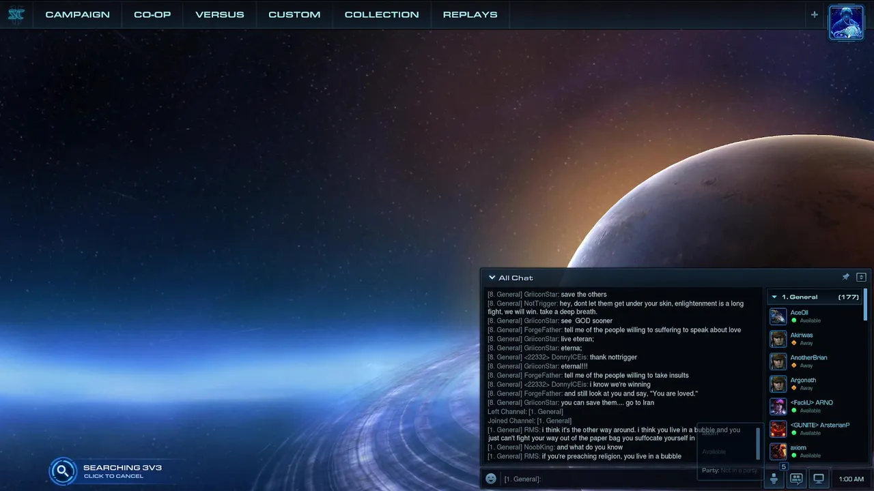Click the (177) member count

click(x=849, y=297)
